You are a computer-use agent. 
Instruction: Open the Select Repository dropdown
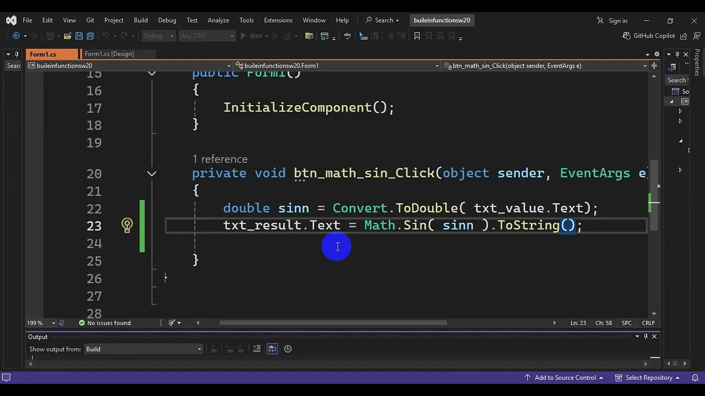pos(648,378)
